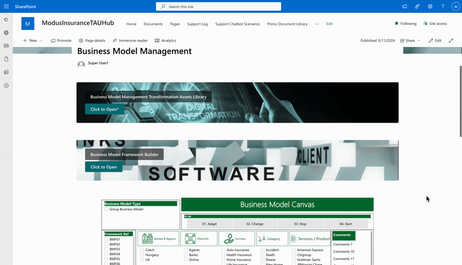This screenshot has height=265, width=462.
Task: Tick the Banks checkbox
Action: [x=185, y=255]
